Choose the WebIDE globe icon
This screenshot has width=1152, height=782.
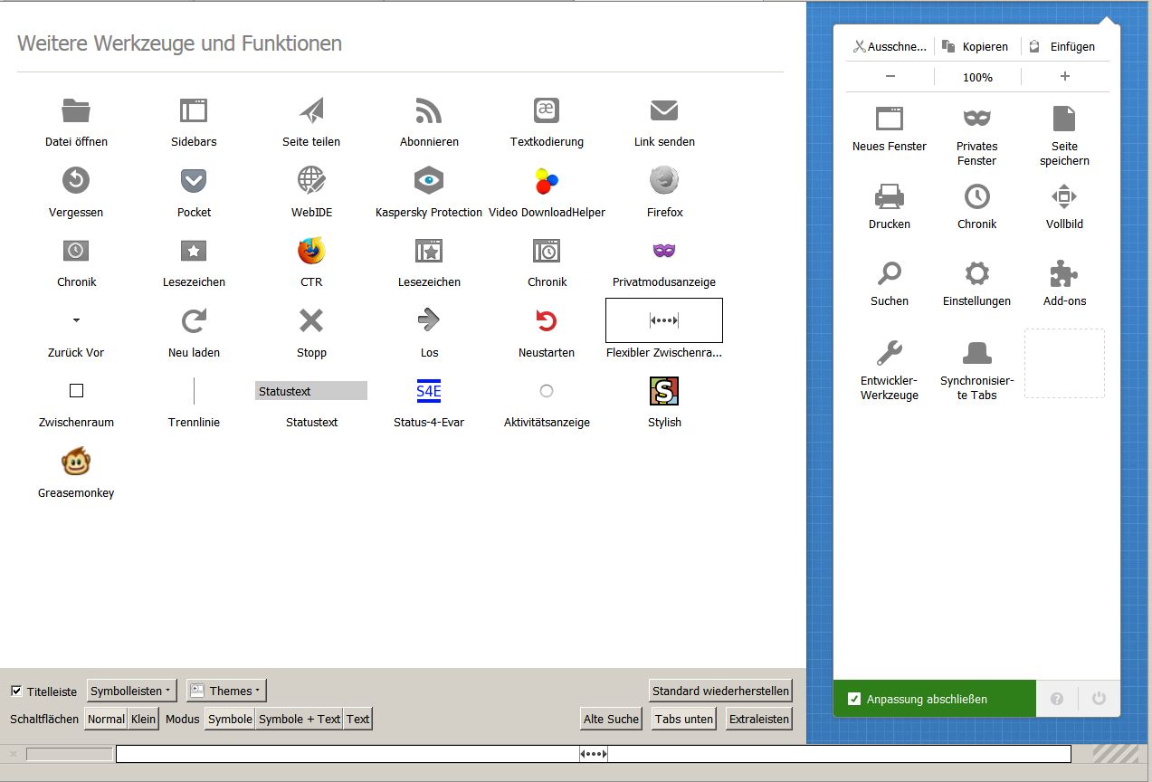tap(311, 180)
